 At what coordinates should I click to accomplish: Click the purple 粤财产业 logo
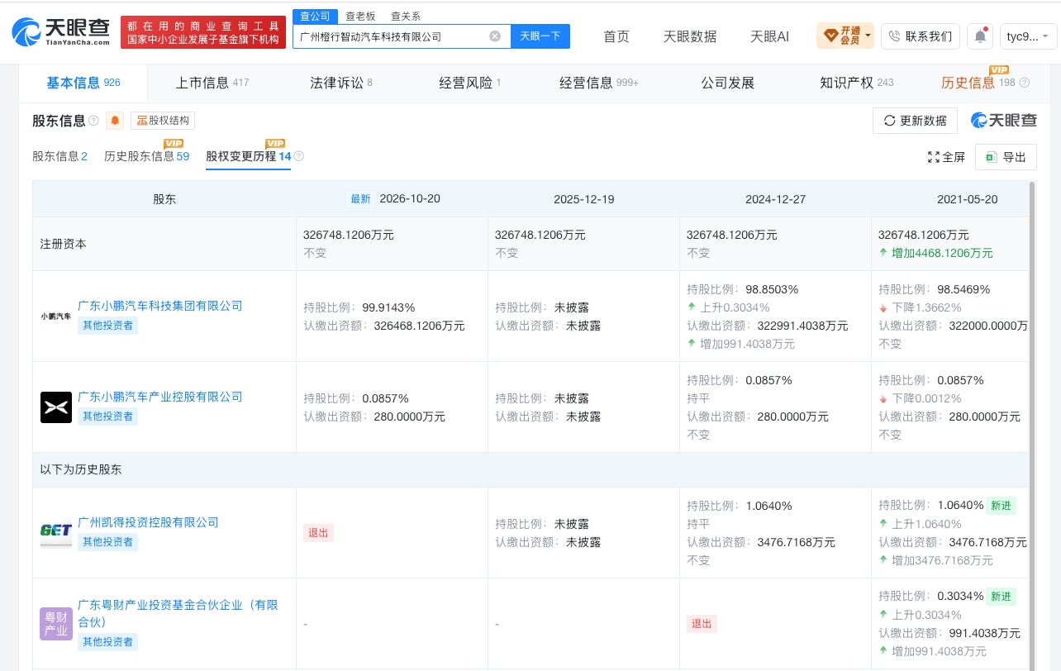coord(56,624)
